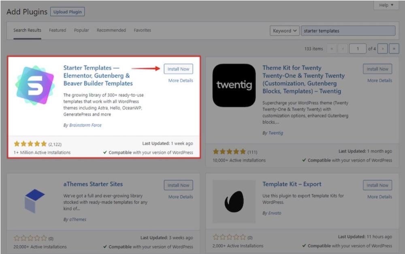This screenshot has height=254, width=405.
Task: Click the "2,000+ Active Installations" text
Action: (x=238, y=246)
